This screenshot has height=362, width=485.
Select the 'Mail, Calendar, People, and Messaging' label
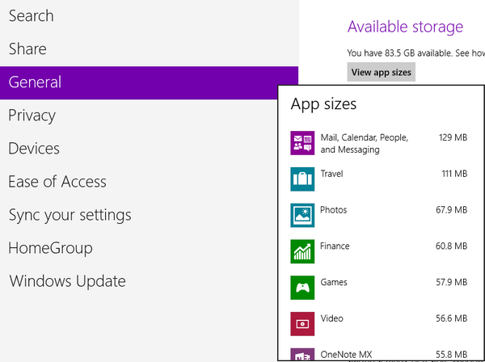[x=365, y=144]
